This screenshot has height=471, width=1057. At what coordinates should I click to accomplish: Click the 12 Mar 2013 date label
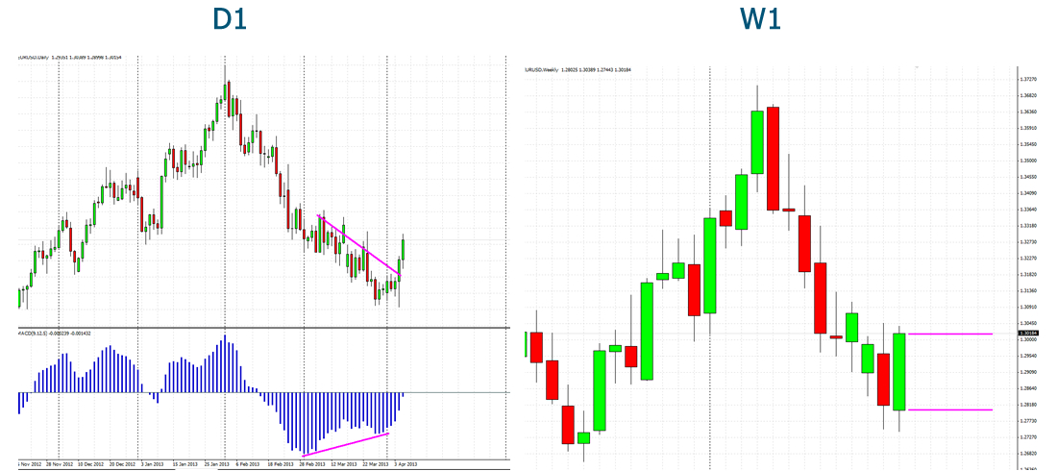(344, 464)
